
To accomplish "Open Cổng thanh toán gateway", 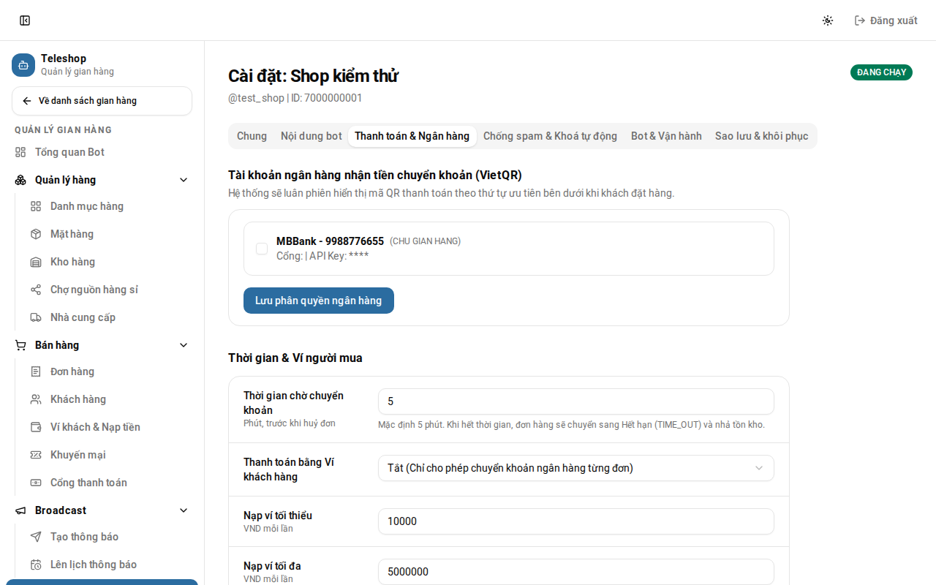I will click(x=109, y=483).
